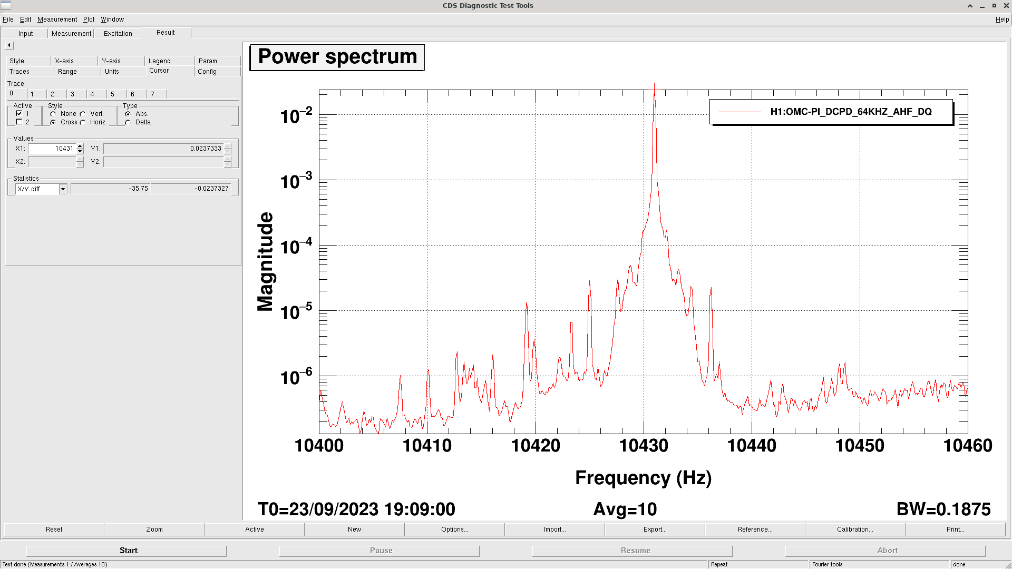Select Vert. cursor style
1012x569 pixels.
pos(83,114)
